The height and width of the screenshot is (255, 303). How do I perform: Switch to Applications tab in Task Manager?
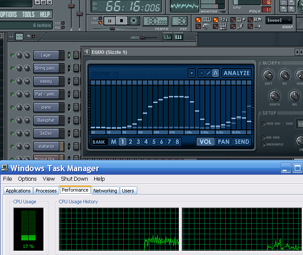(x=18, y=191)
